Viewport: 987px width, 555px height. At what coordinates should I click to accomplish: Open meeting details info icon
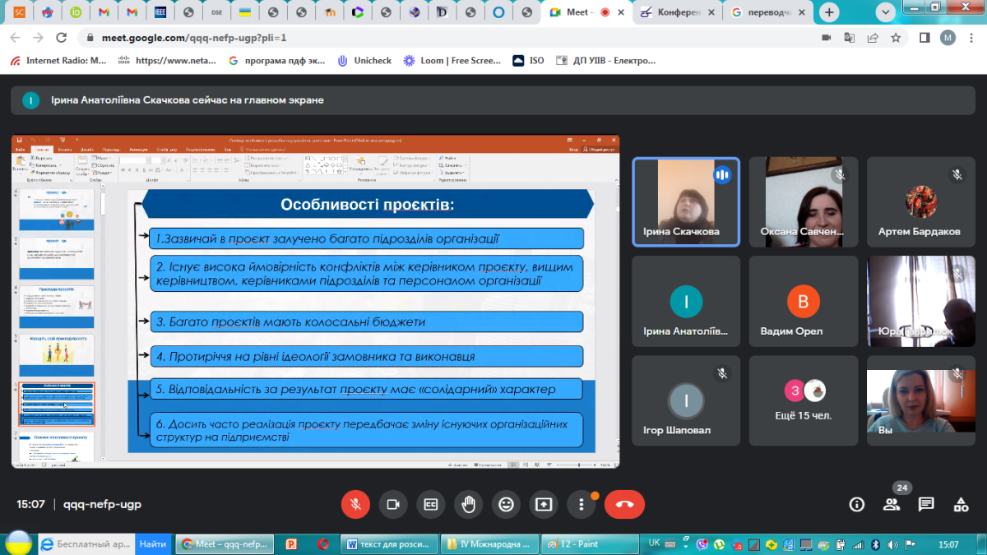[857, 504]
